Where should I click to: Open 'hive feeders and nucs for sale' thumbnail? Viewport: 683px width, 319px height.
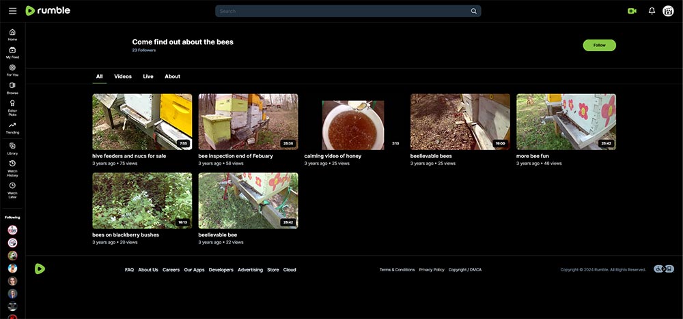pos(142,122)
